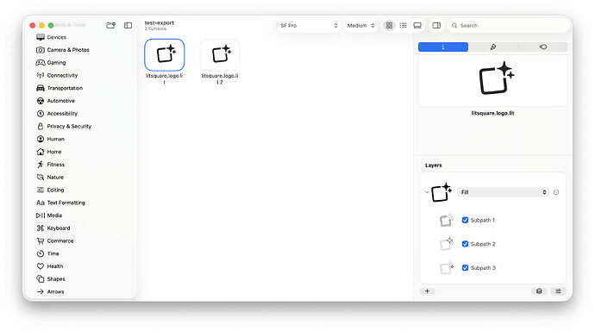Select the Info inspector tab
The width and height of the screenshot is (595, 331).
click(x=443, y=47)
